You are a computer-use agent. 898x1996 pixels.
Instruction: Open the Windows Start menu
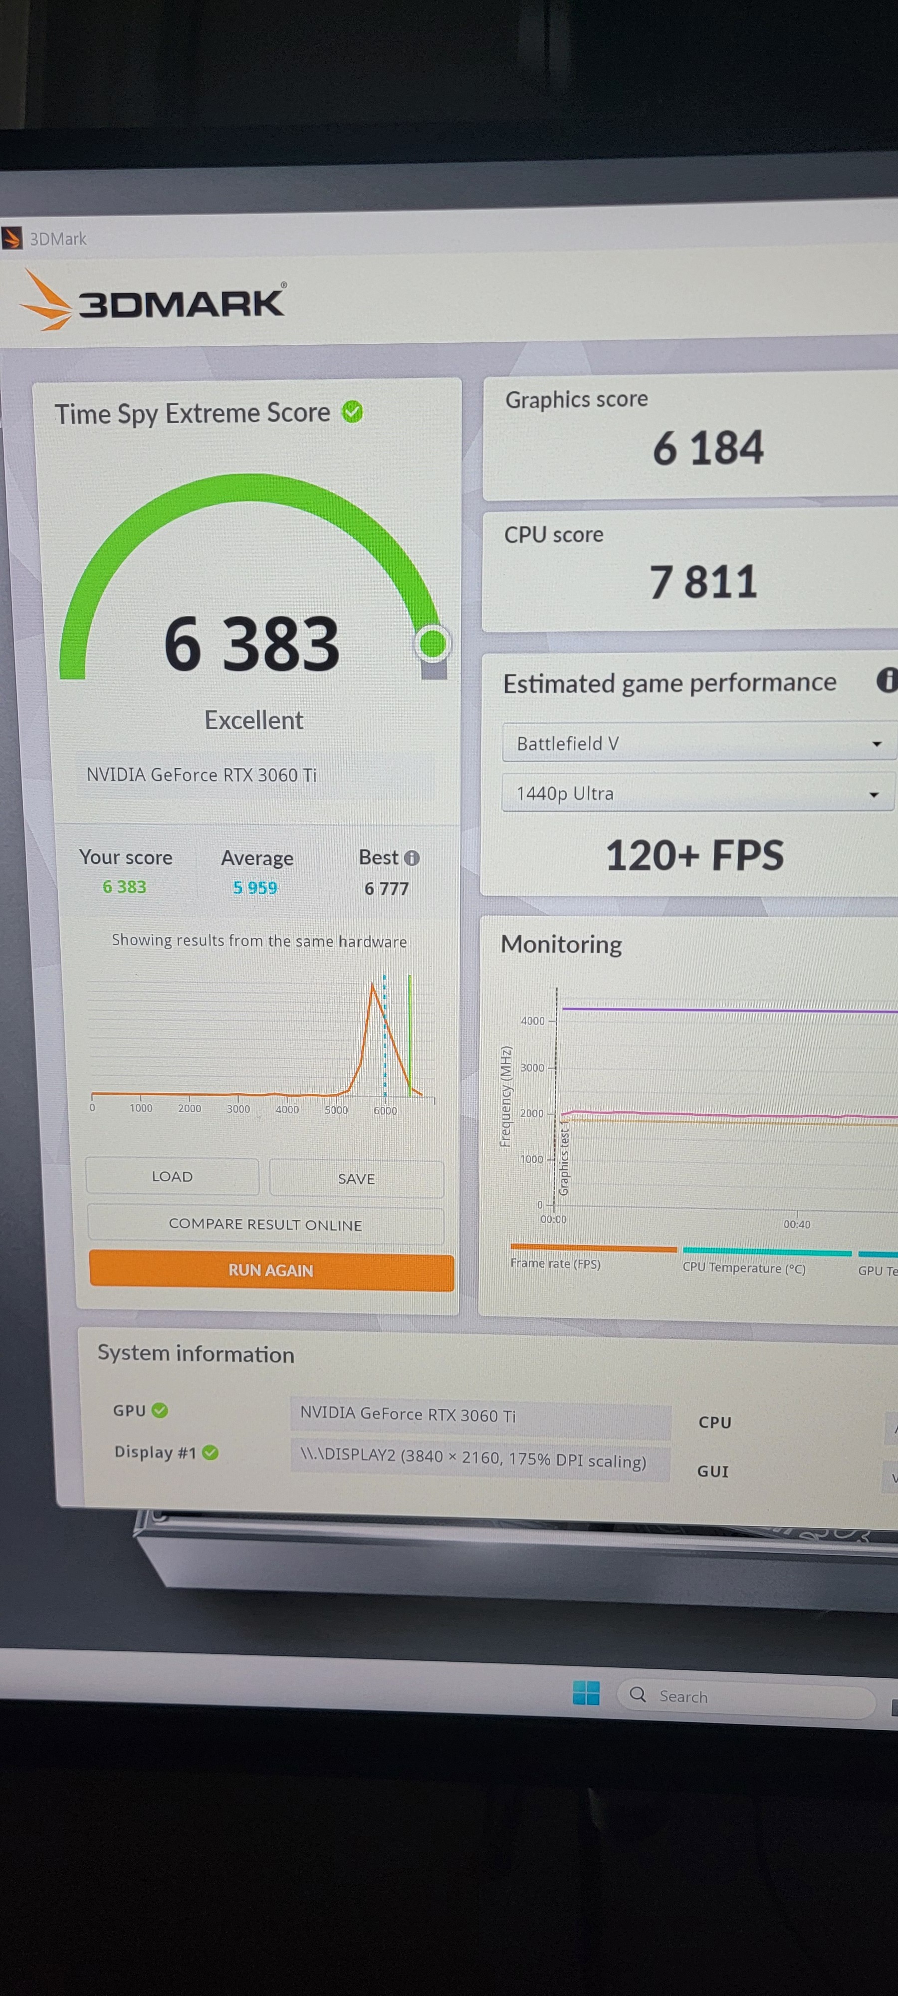586,1693
